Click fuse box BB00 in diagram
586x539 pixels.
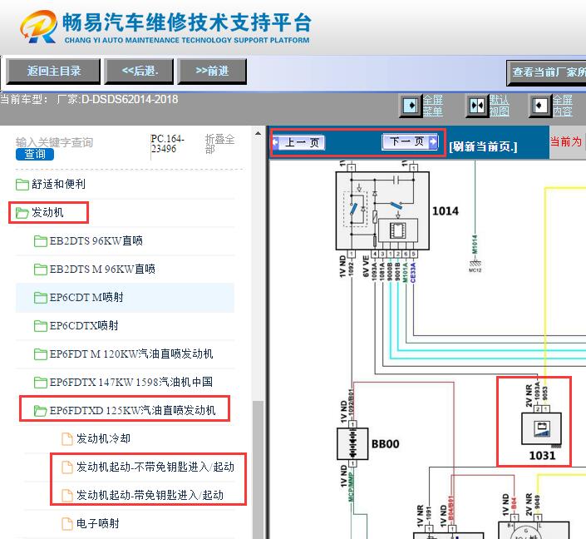(x=352, y=443)
